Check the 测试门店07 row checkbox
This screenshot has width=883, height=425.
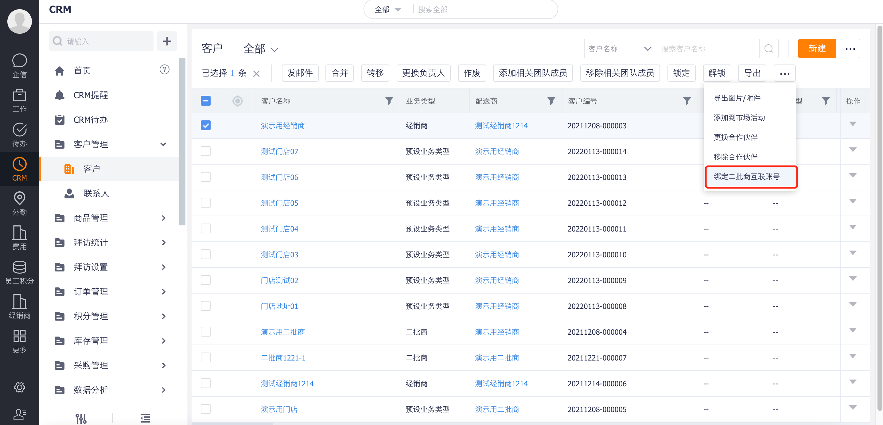[x=206, y=151]
